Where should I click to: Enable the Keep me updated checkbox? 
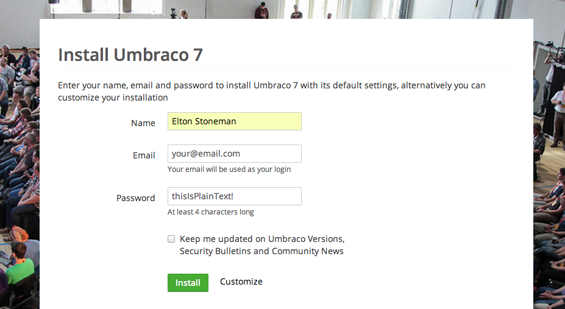coord(171,239)
